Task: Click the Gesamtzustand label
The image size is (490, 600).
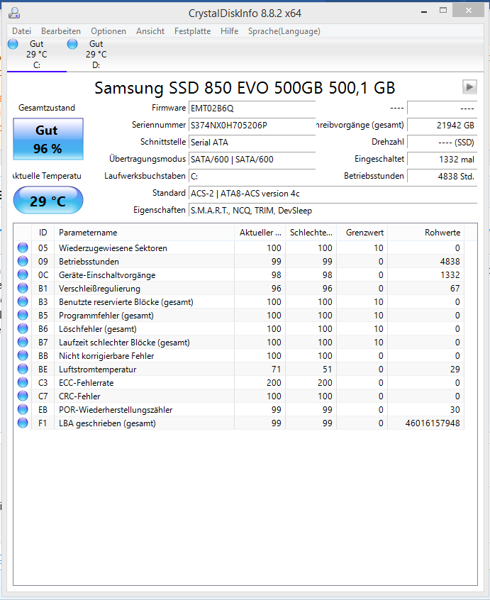Action: pyautogui.click(x=47, y=108)
